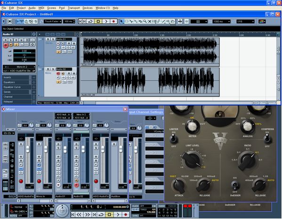Screen dimensions: 282x219
Task: Flip the VComp COMPRESS on/off switch
Action: pos(267,138)
